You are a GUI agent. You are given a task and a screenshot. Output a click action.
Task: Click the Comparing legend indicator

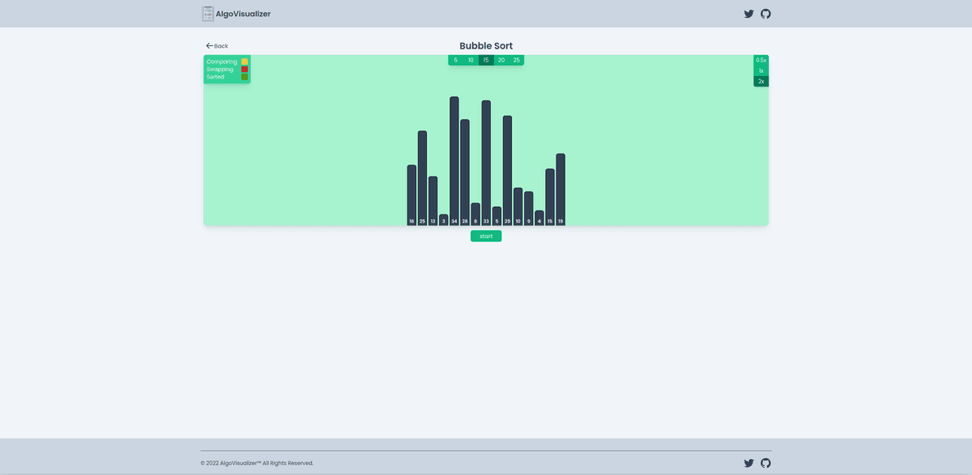click(x=244, y=61)
